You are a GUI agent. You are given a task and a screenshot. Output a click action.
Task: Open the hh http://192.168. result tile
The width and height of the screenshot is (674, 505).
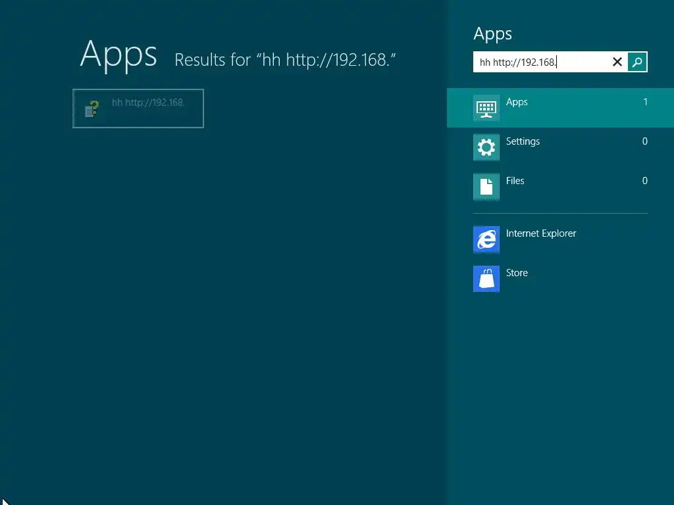pyautogui.click(x=138, y=108)
